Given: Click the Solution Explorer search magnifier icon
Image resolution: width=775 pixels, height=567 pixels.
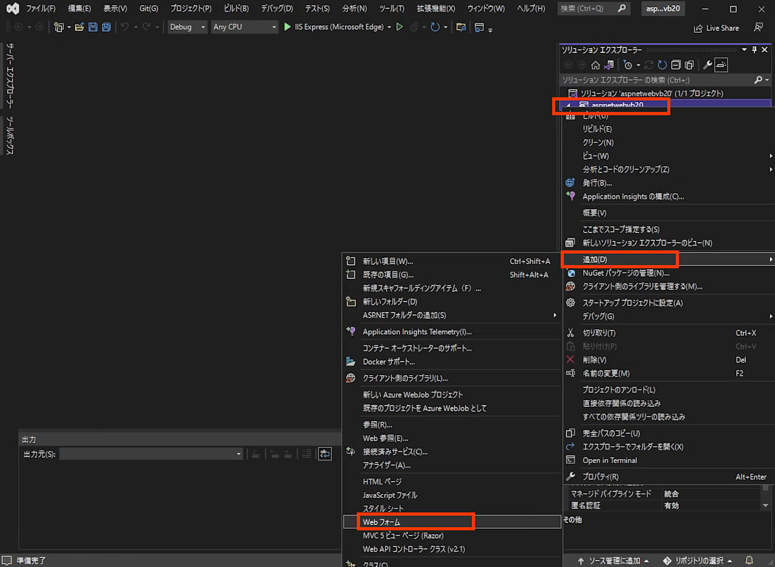Looking at the screenshot, I should 758,79.
